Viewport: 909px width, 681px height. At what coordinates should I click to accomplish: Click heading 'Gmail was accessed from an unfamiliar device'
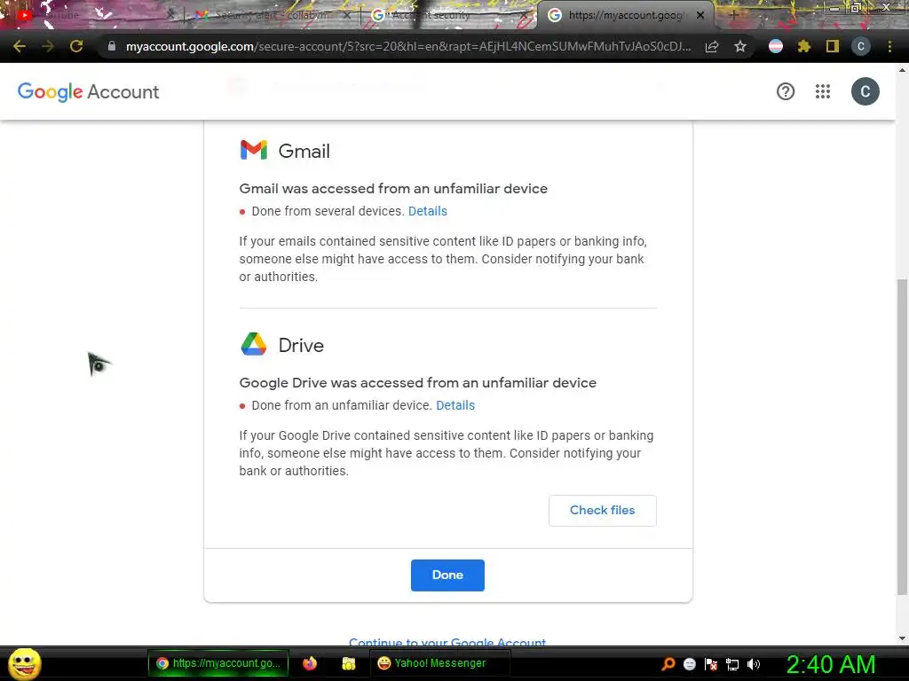[x=393, y=189]
